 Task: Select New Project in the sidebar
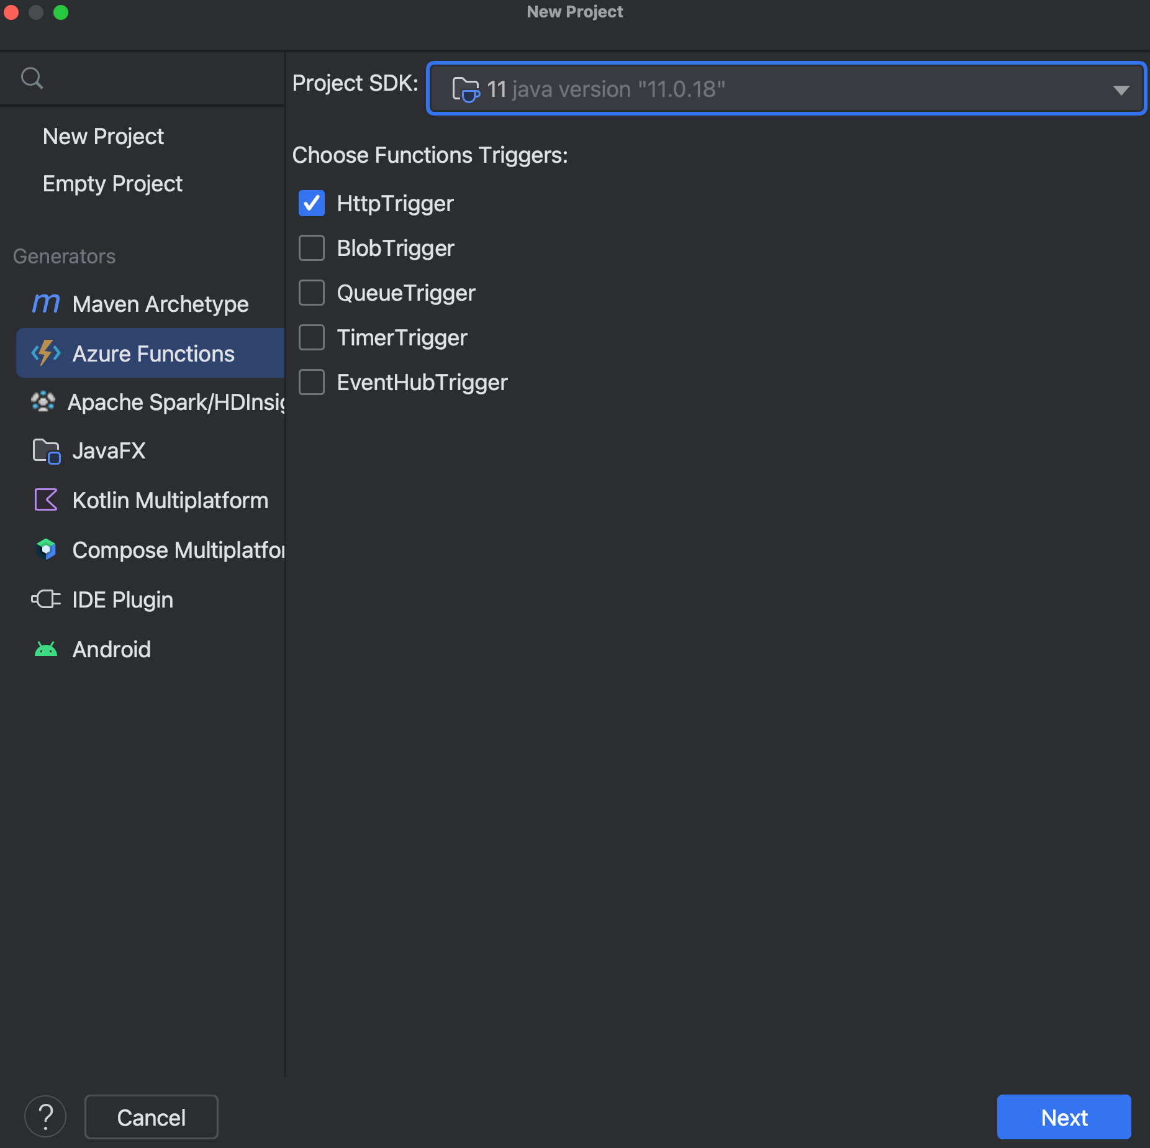point(103,136)
